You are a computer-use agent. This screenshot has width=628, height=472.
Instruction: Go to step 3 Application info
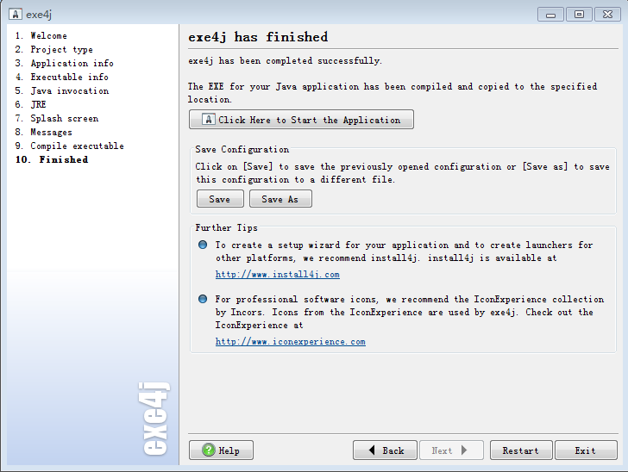pos(64,63)
